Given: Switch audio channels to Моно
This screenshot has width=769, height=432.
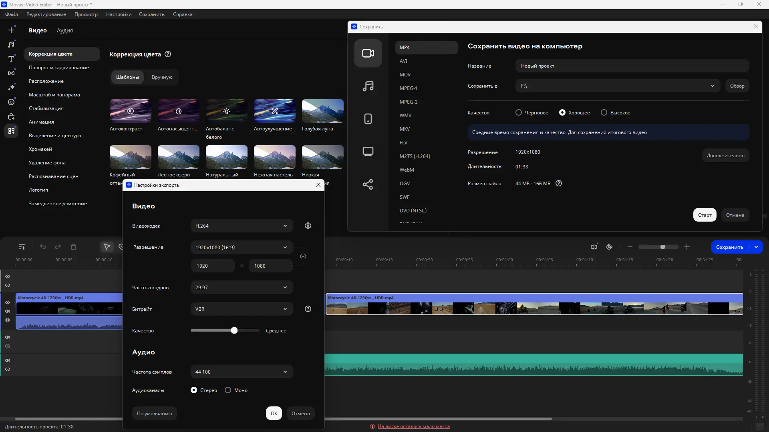Looking at the screenshot, I should [228, 390].
